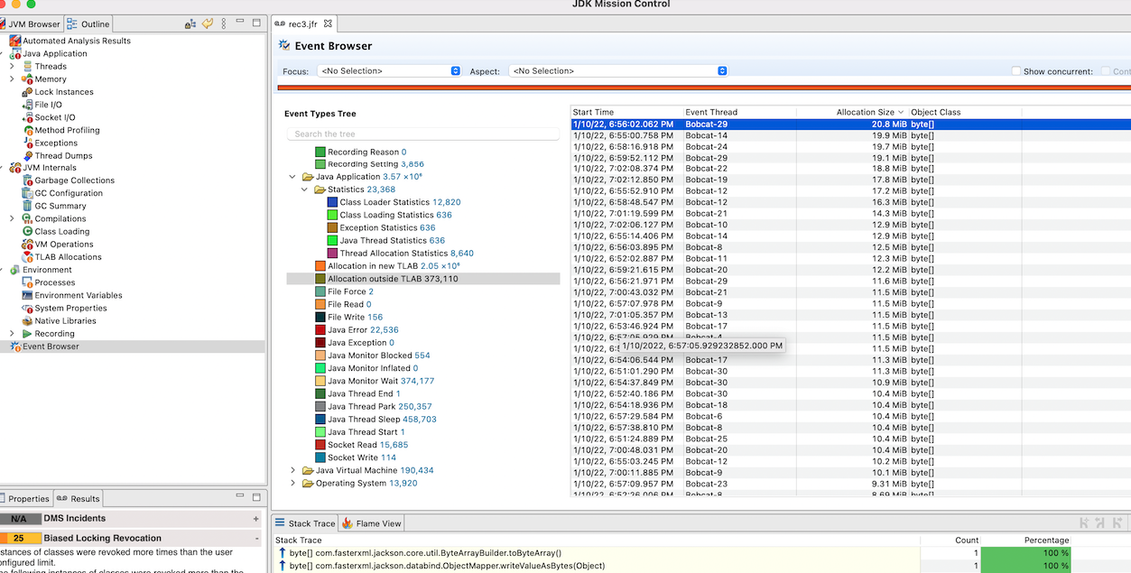
Task: Click the Percentage column header
Action: (1025, 541)
